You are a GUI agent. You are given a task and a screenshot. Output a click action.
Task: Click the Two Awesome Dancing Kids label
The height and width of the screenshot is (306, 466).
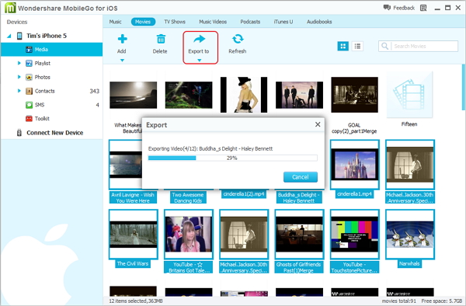pos(188,198)
